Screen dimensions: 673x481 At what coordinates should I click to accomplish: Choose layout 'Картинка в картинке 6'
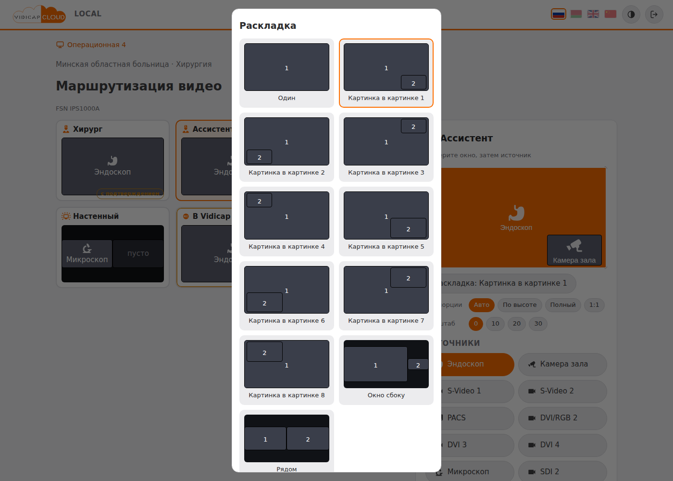click(287, 296)
